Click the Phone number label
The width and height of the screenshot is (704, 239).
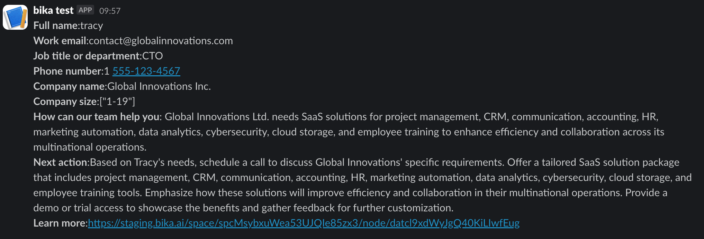[x=68, y=71]
